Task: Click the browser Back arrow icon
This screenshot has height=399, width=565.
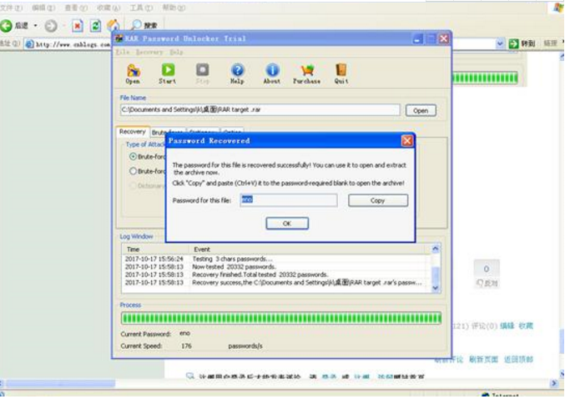Action: (x=7, y=26)
